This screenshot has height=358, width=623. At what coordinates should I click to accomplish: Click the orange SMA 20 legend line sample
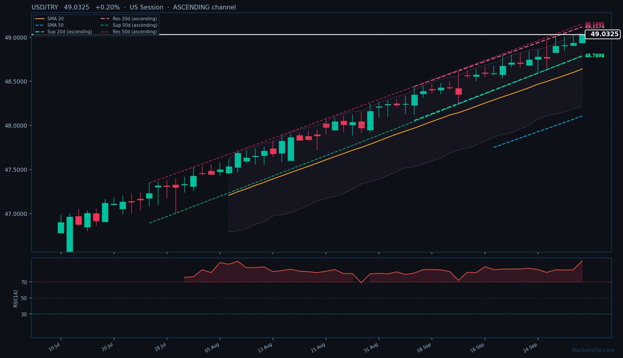[39, 19]
